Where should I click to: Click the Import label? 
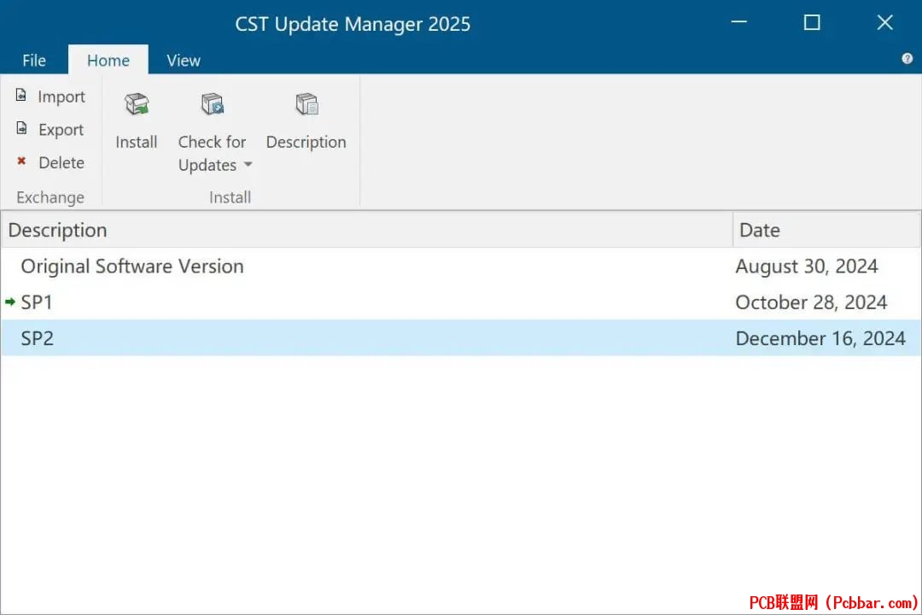[61, 97]
